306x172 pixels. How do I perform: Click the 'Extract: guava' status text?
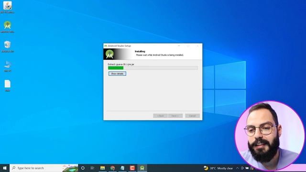(121, 64)
